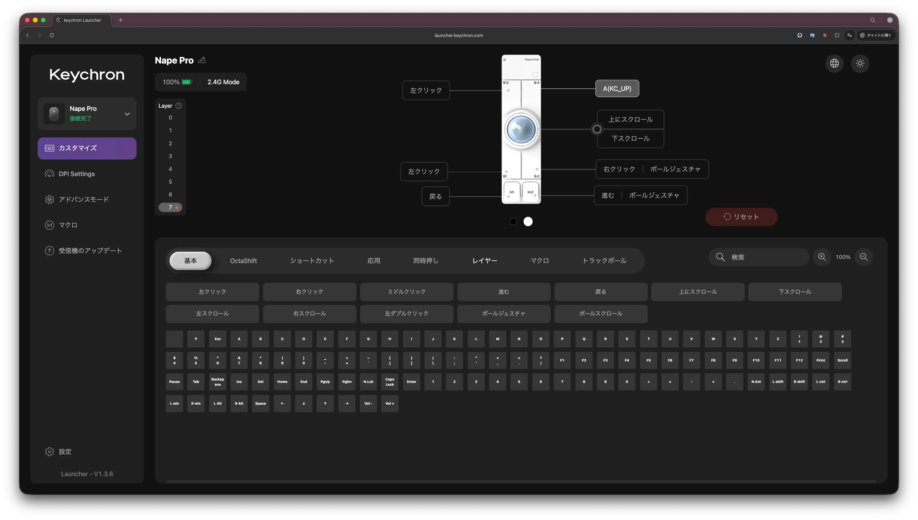Select the black device color
Image resolution: width=918 pixels, height=520 pixels.
coord(513,221)
